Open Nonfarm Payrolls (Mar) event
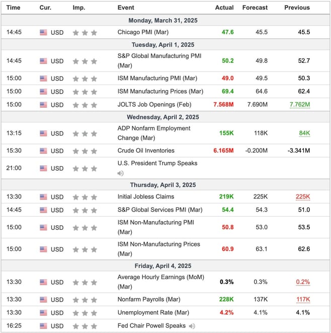The image size is (331, 333). coord(149,299)
